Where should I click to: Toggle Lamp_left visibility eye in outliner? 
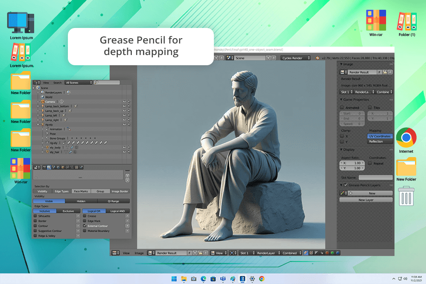click(x=124, y=115)
